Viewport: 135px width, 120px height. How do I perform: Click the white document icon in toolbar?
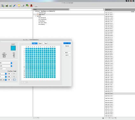click(x=36, y=6)
